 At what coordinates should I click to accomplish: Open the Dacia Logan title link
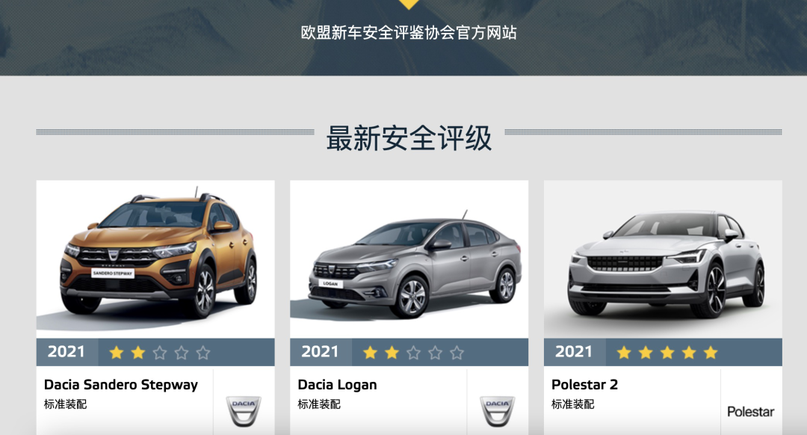pos(337,385)
